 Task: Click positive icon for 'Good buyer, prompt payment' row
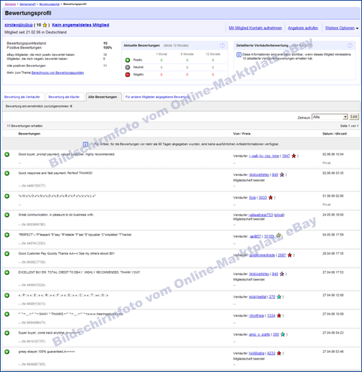[7, 154]
